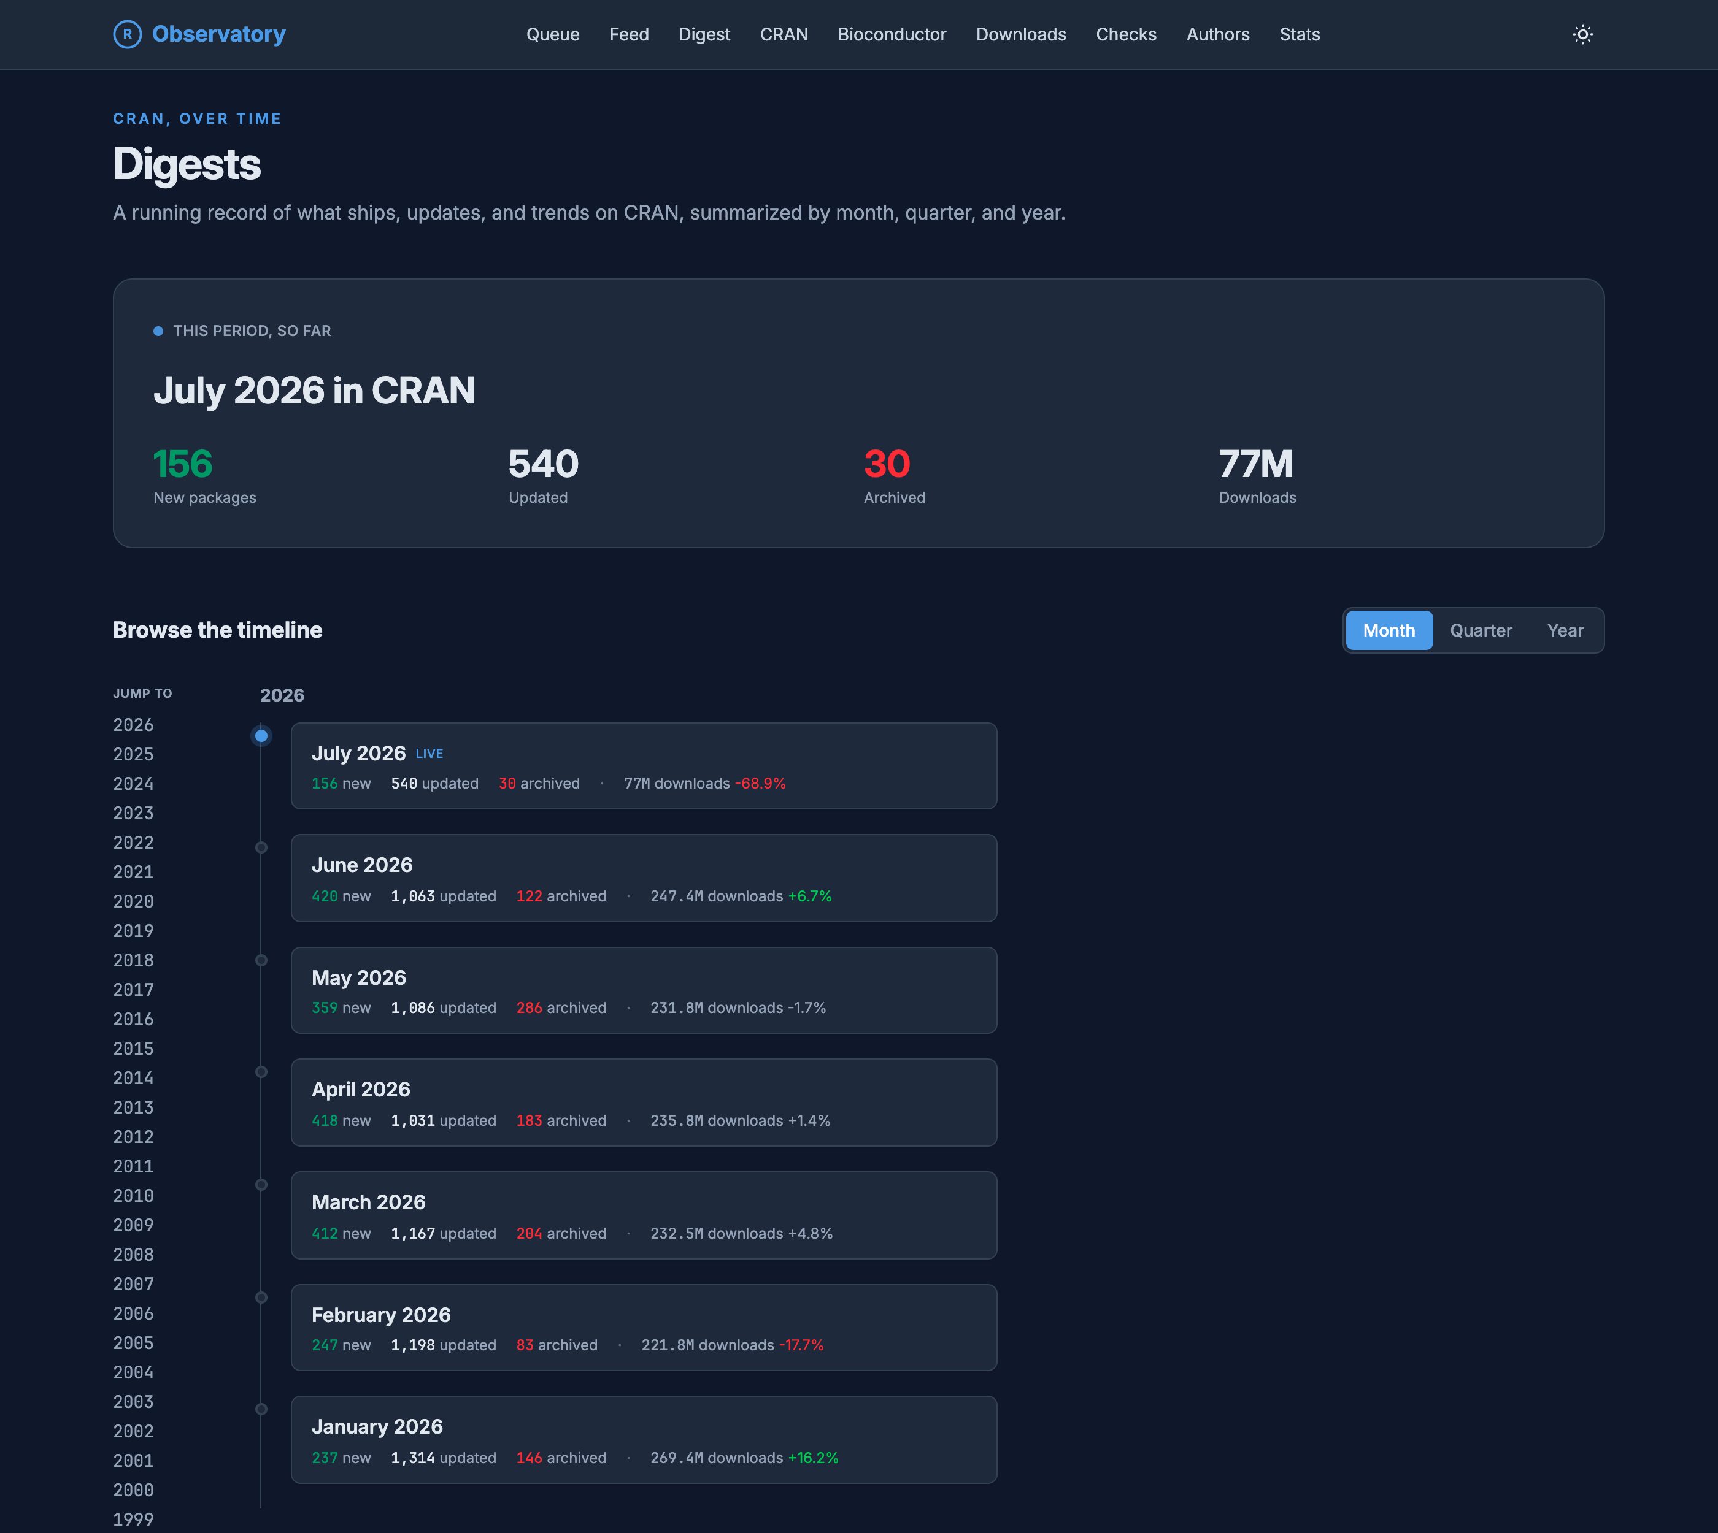Jump to year 2012 in sidebar

point(133,1138)
